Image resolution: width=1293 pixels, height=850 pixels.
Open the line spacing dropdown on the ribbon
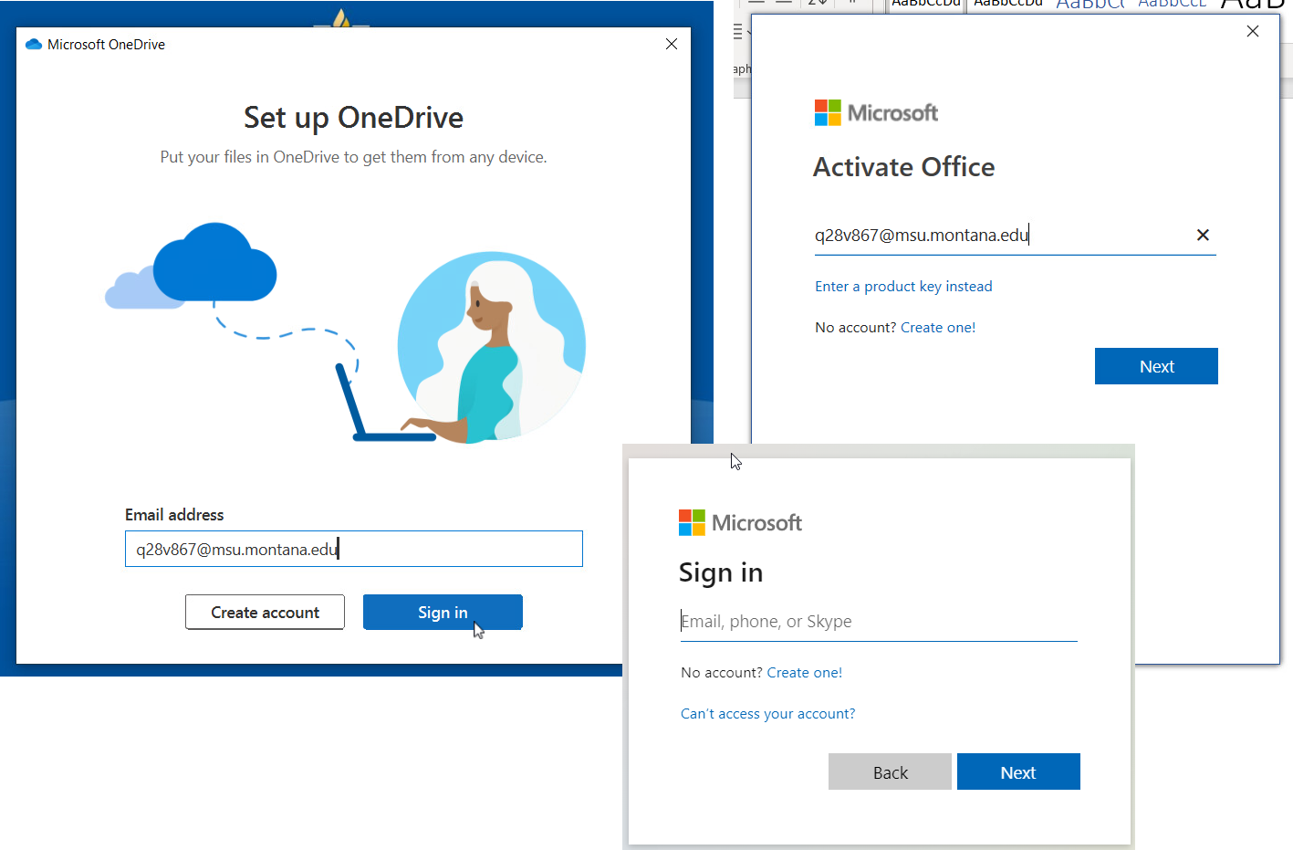pyautogui.click(x=737, y=32)
